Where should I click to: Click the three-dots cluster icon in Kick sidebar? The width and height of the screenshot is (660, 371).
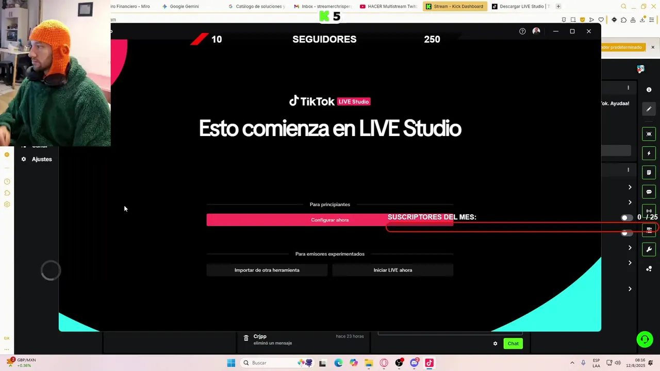(x=649, y=268)
